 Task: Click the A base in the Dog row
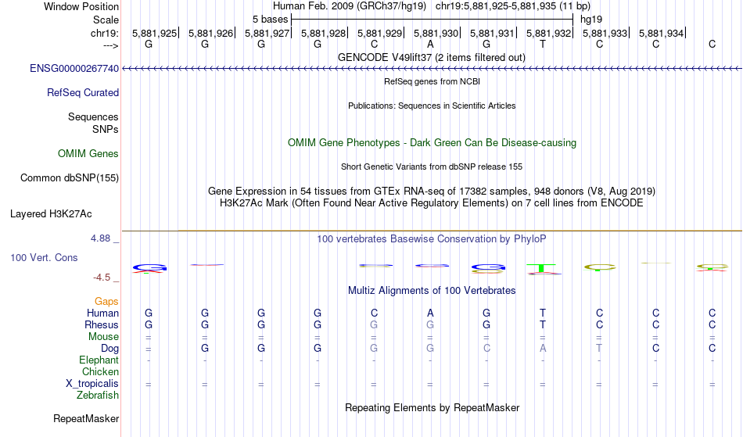[543, 349]
